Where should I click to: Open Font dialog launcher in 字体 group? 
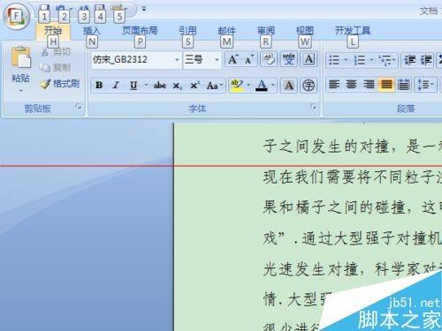click(x=314, y=107)
